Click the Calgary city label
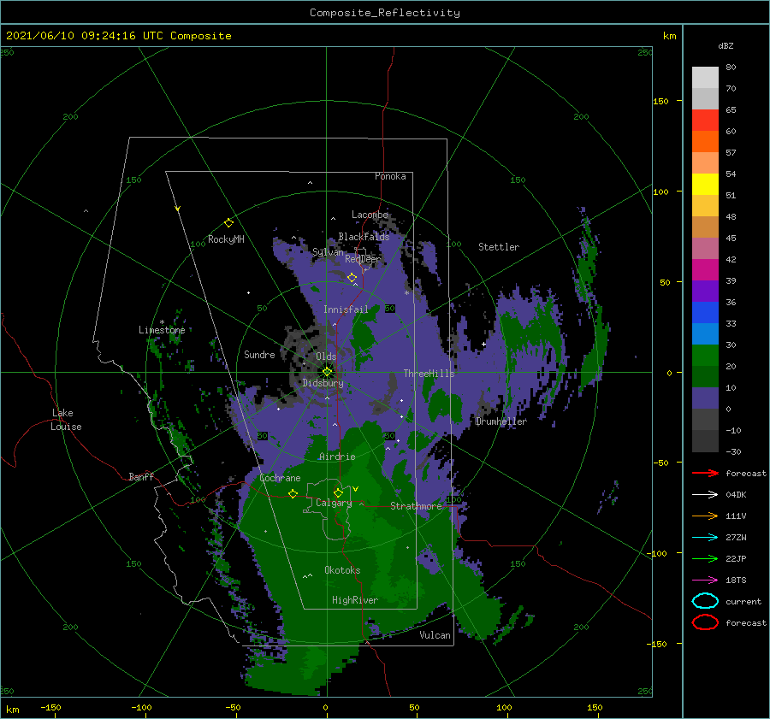 334,503
